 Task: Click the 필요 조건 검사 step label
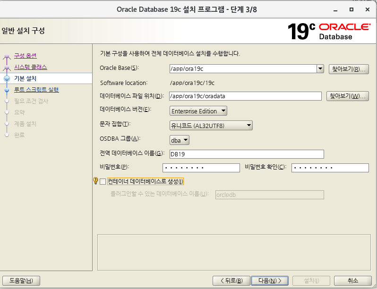tap(31, 101)
